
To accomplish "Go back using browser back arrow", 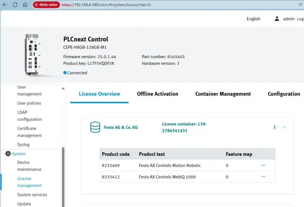I will (5, 5).
